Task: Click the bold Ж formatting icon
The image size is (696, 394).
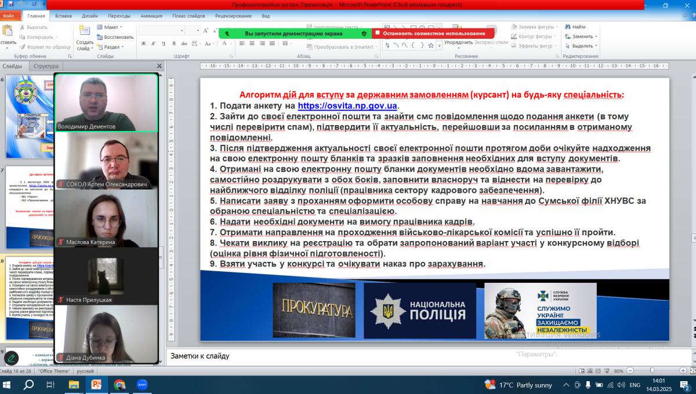Action: [143, 43]
